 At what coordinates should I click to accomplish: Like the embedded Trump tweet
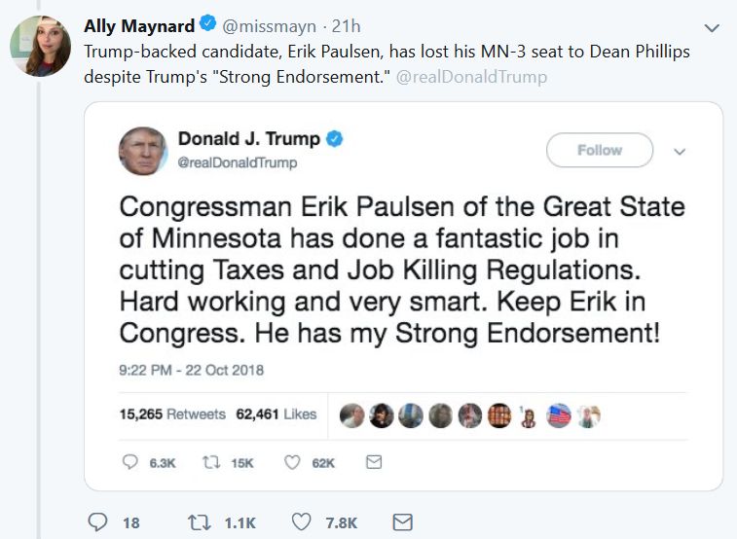[x=291, y=463]
